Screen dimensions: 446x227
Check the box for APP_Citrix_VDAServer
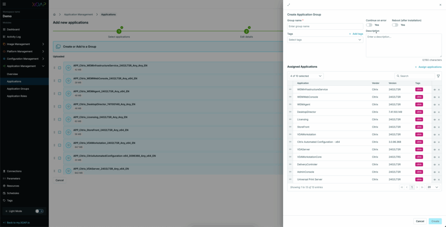click(59, 171)
